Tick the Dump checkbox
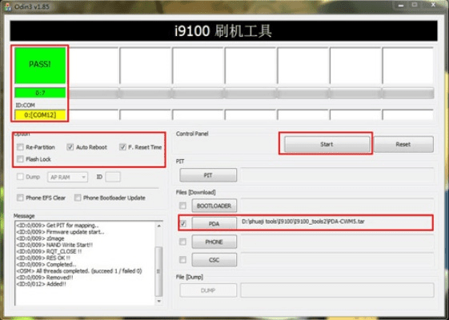449x320 pixels. coord(20,177)
